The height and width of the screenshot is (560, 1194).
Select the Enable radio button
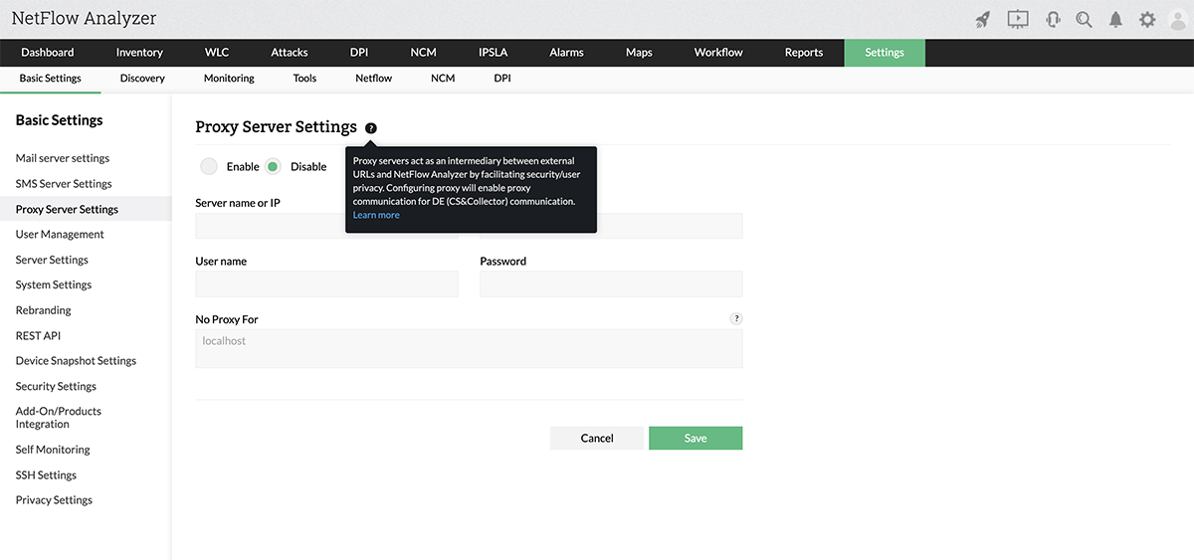209,166
